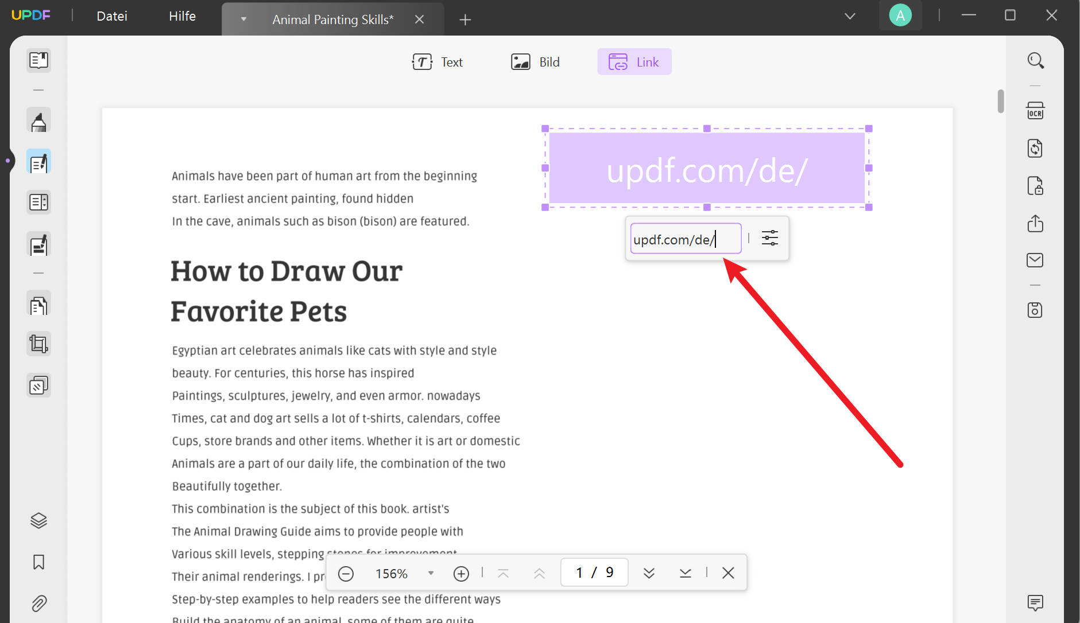Open the document search magnifier
This screenshot has height=623, width=1080.
[1036, 60]
